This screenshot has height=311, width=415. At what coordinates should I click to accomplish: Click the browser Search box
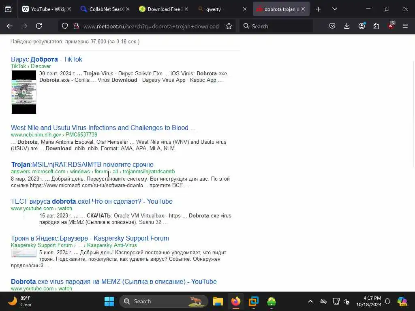276,26
